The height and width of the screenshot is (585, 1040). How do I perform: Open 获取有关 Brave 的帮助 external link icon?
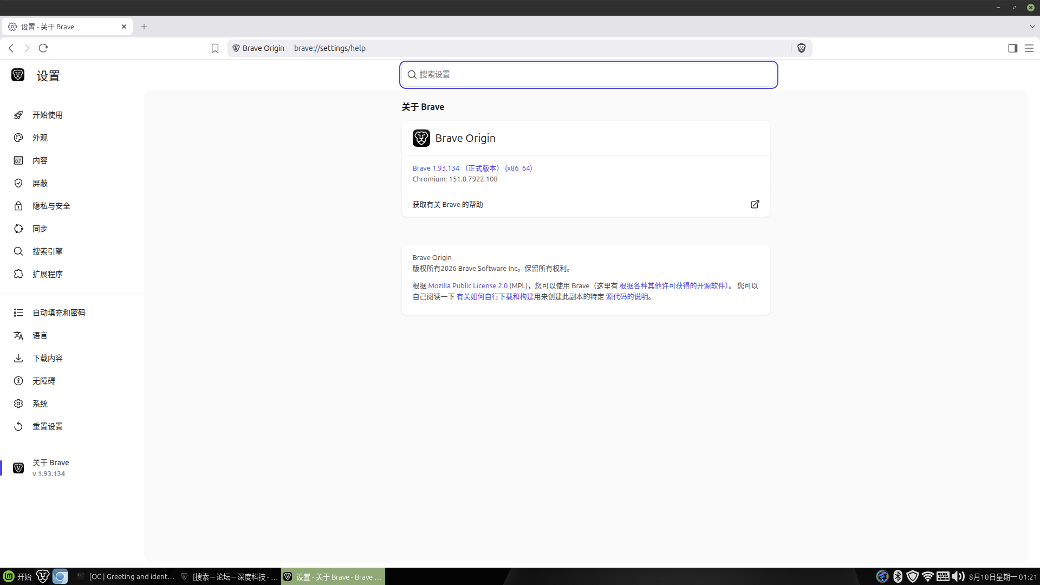tap(755, 204)
